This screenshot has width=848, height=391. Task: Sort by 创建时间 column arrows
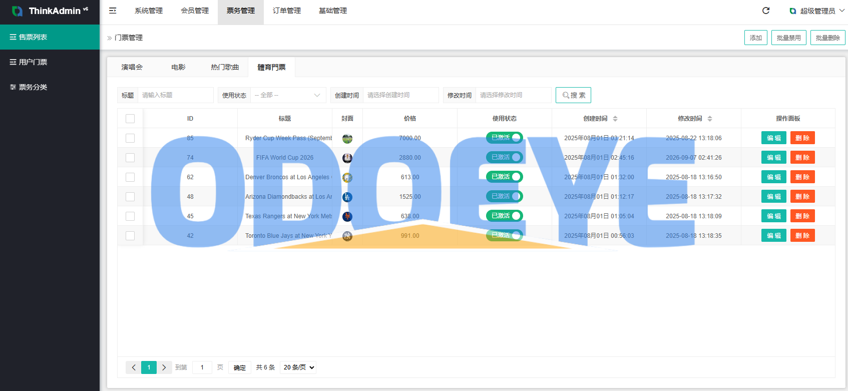(615, 119)
